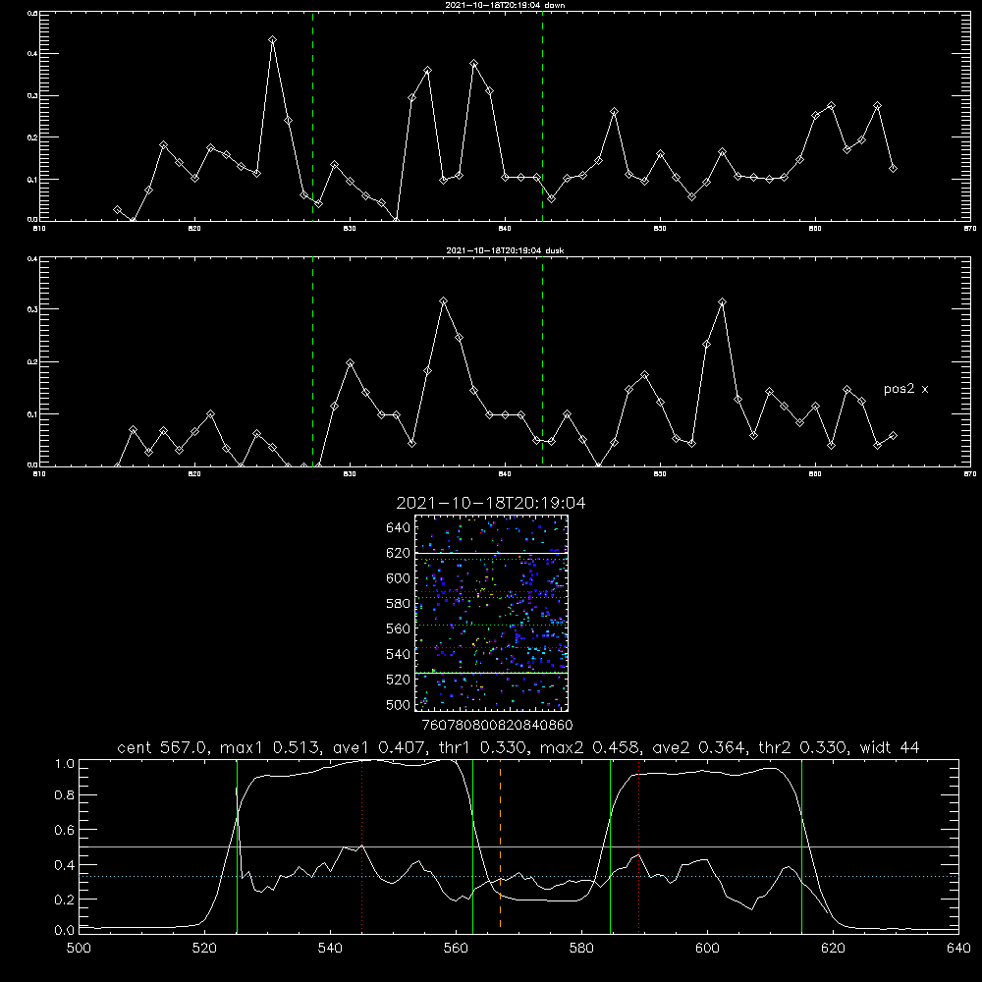Image resolution: width=982 pixels, height=982 pixels.
Task: Click the '640' label on image panel y-axis
Action: pos(399,528)
